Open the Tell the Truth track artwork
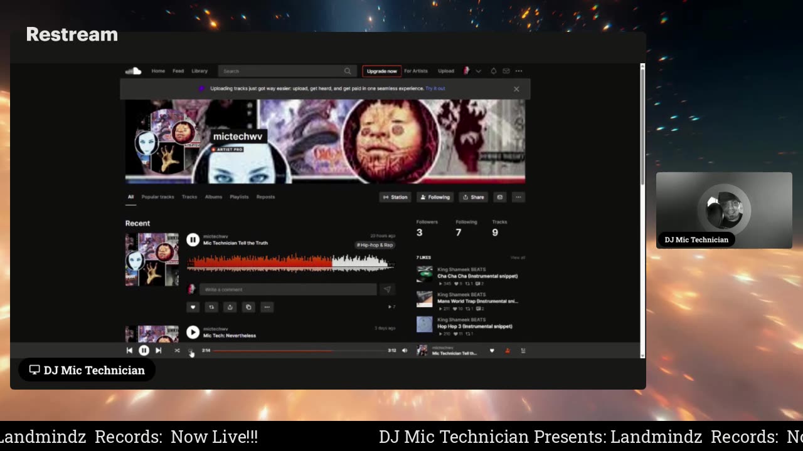Screen dimensions: 803x451 point(152,259)
